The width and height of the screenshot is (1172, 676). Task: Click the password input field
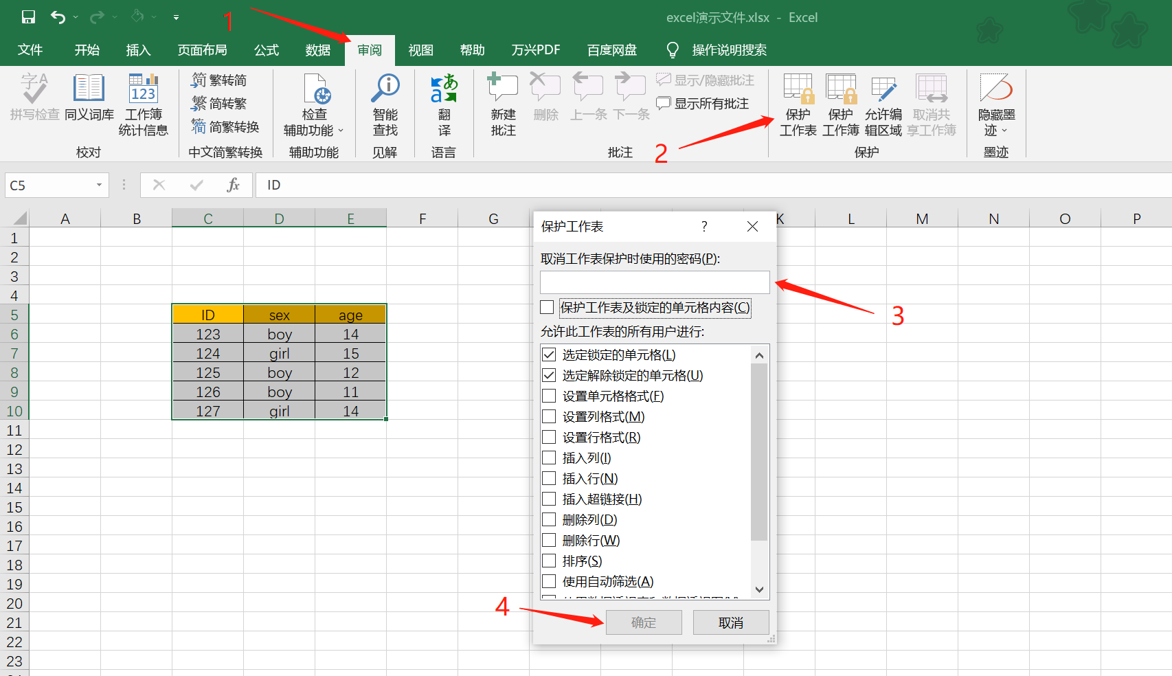[x=654, y=282]
